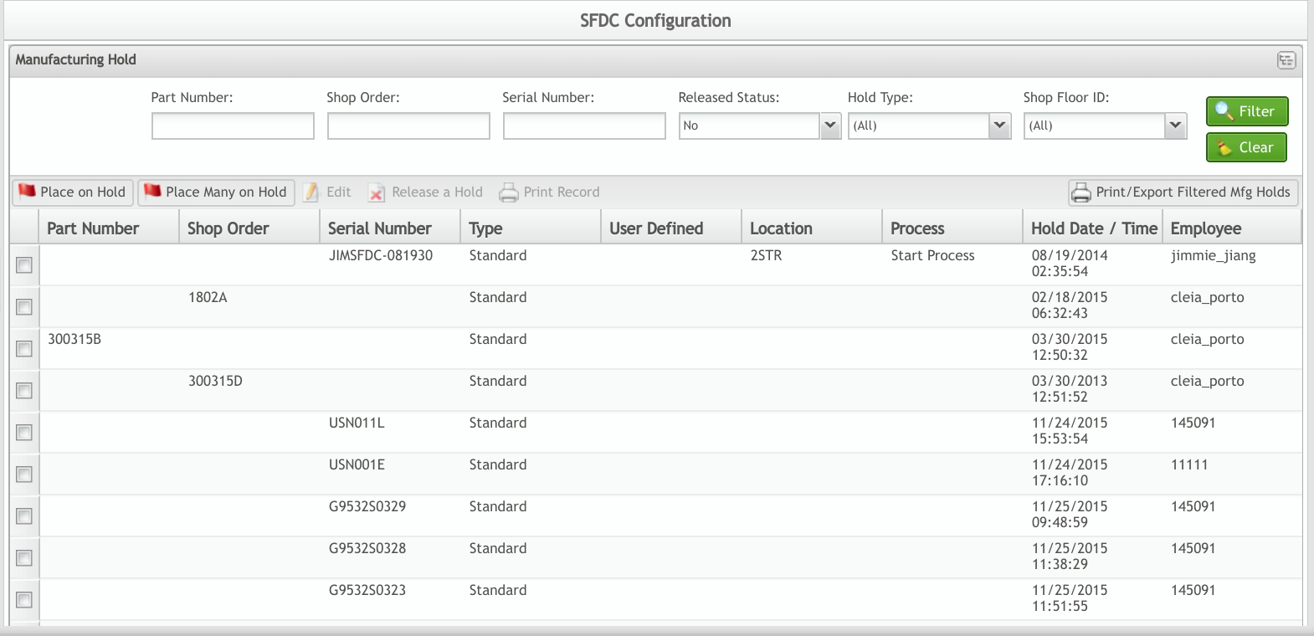Click Start Process cell

[932, 255]
